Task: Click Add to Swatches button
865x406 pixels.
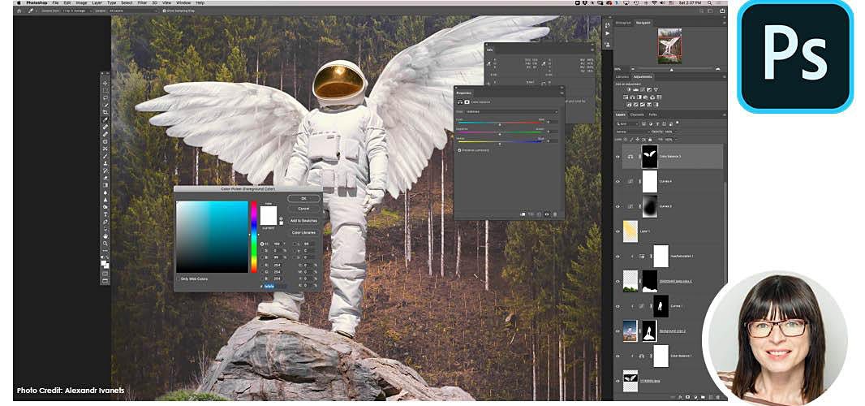Action: tap(303, 221)
